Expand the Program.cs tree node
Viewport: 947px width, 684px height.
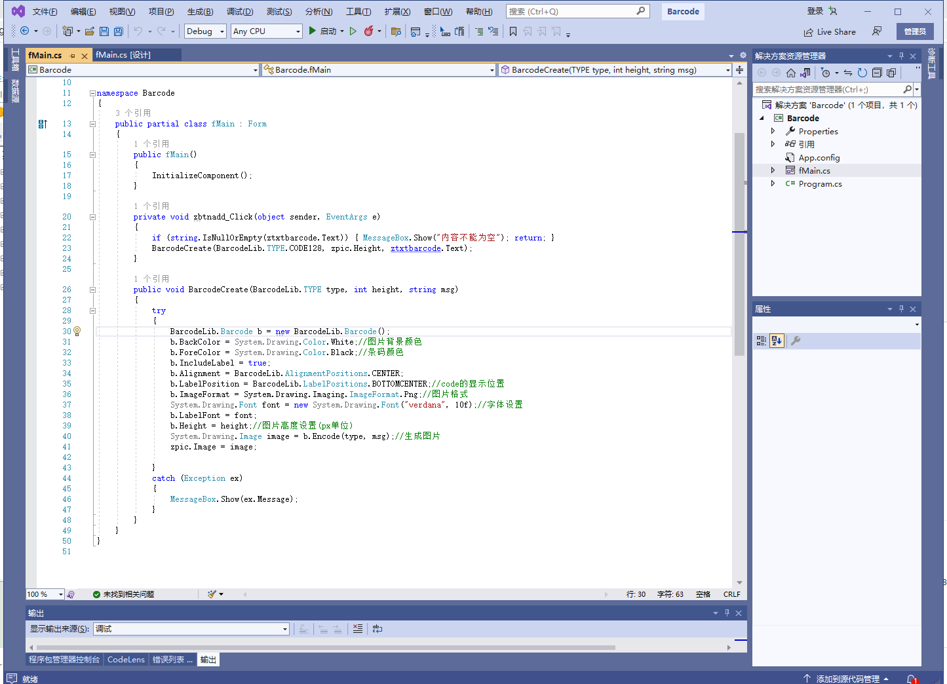click(773, 183)
